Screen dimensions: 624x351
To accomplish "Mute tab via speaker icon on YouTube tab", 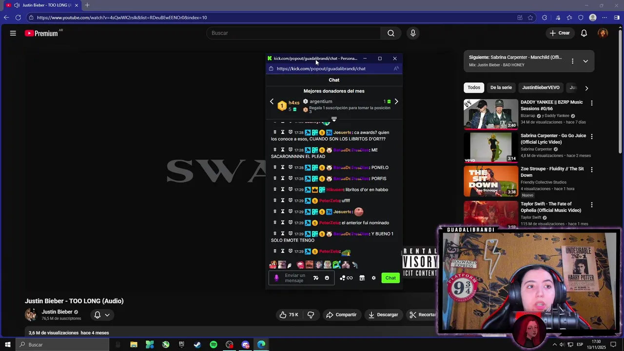I will pos(17,5).
